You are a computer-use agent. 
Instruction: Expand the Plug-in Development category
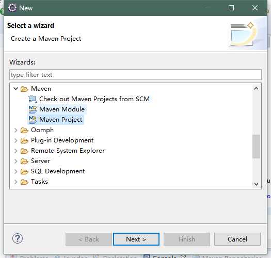click(15, 140)
